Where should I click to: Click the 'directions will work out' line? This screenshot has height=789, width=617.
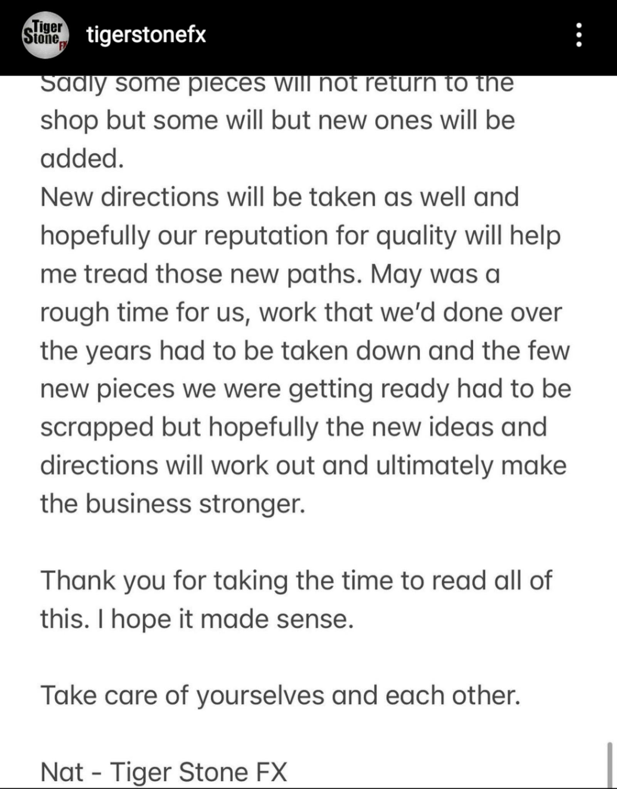303,466
